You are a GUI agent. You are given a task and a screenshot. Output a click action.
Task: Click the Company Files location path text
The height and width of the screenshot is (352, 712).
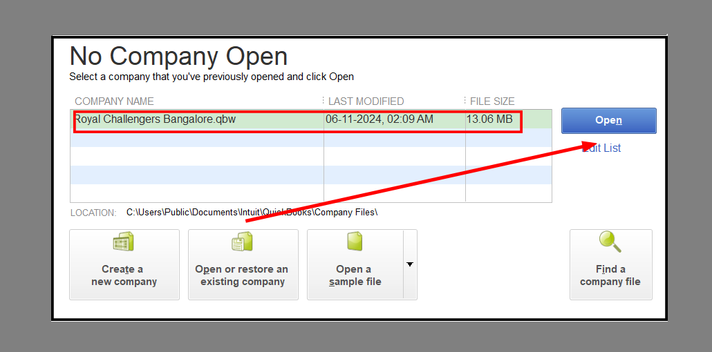click(252, 213)
